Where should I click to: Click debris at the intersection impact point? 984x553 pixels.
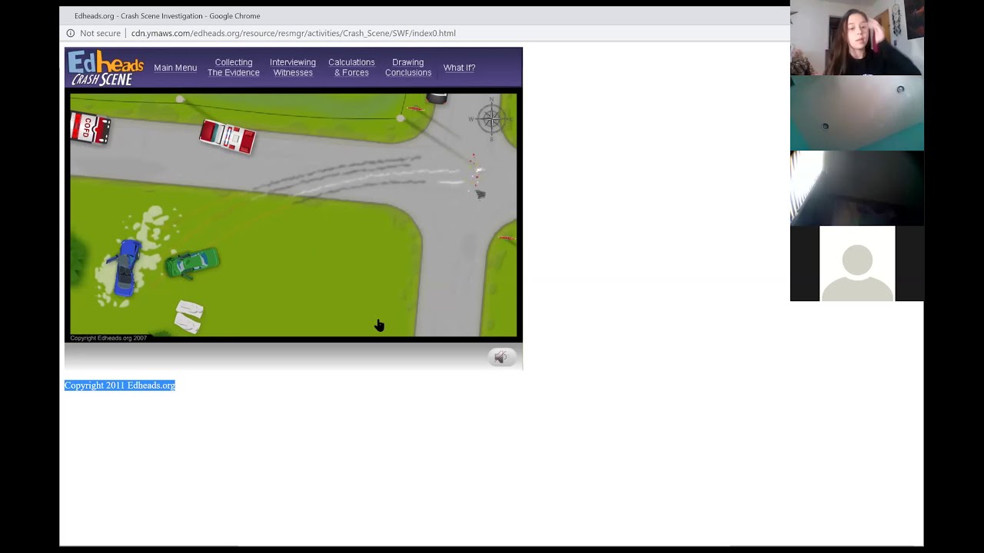pyautogui.click(x=477, y=177)
